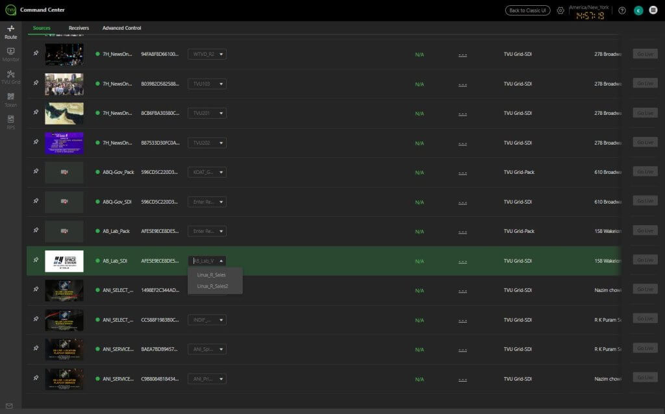The width and height of the screenshot is (665, 414).
Task: Open the TVU Grid sidebar item
Action: 10,77
